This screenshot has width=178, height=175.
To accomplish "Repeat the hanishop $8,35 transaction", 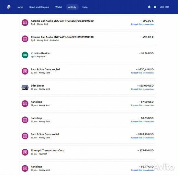I will tap(142, 122).
